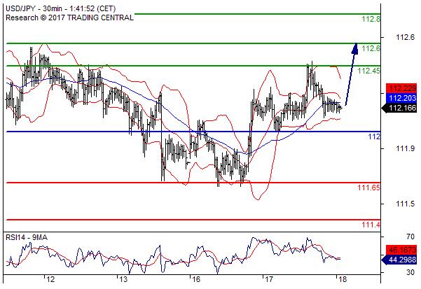Click date 12 on time axis
This screenshot has height=289, width=421.
click(50, 280)
